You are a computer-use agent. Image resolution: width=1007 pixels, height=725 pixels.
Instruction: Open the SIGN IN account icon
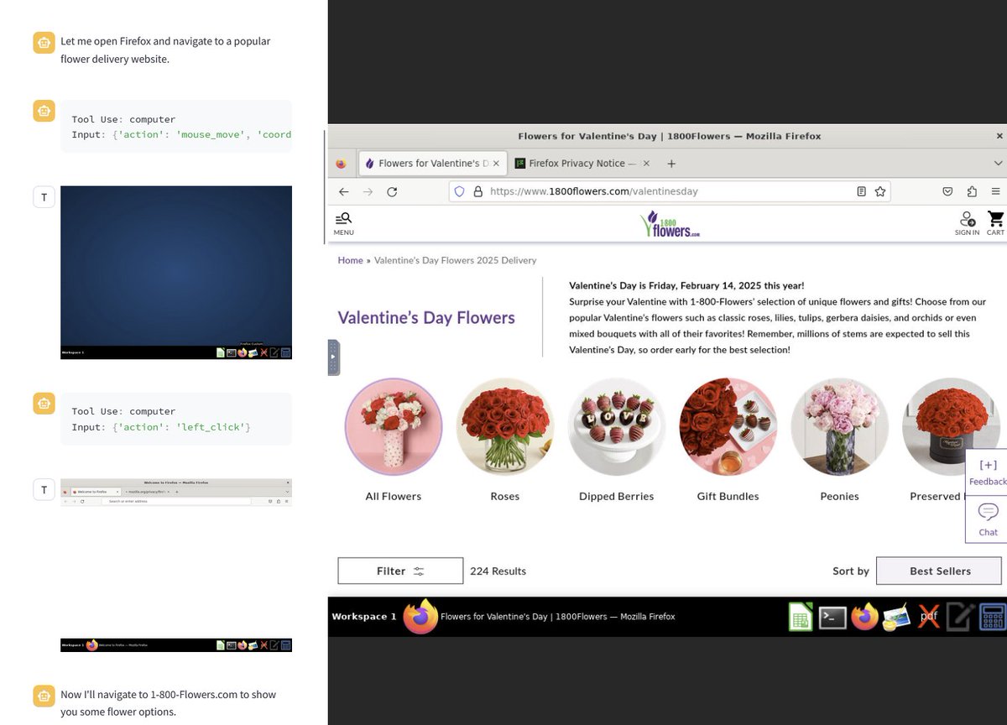click(967, 223)
